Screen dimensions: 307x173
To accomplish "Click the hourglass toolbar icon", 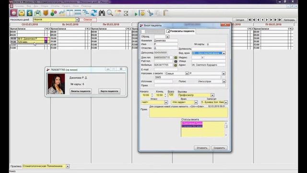I will click(x=126, y=13).
